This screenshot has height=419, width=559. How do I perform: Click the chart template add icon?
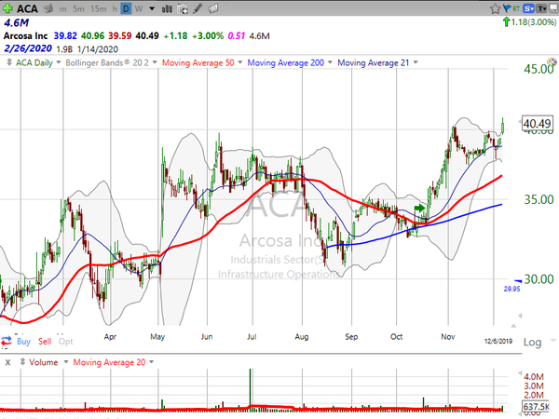(183, 9)
